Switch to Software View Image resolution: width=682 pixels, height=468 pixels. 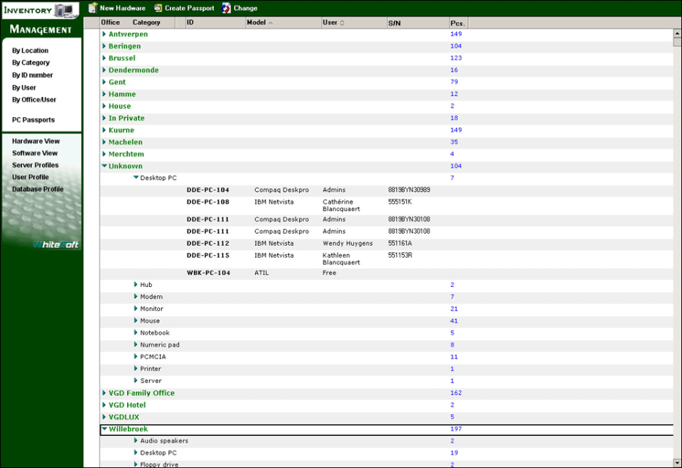(35, 153)
